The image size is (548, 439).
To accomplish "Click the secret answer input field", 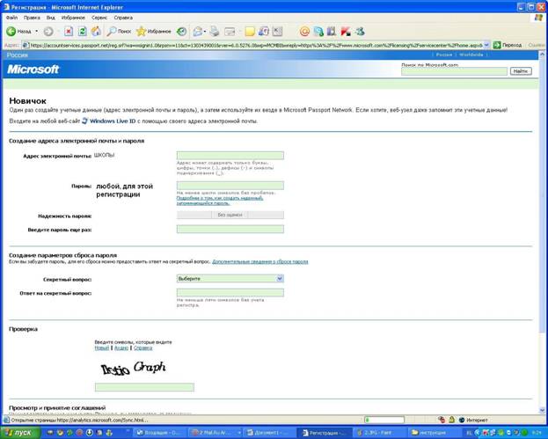I will pyautogui.click(x=230, y=293).
